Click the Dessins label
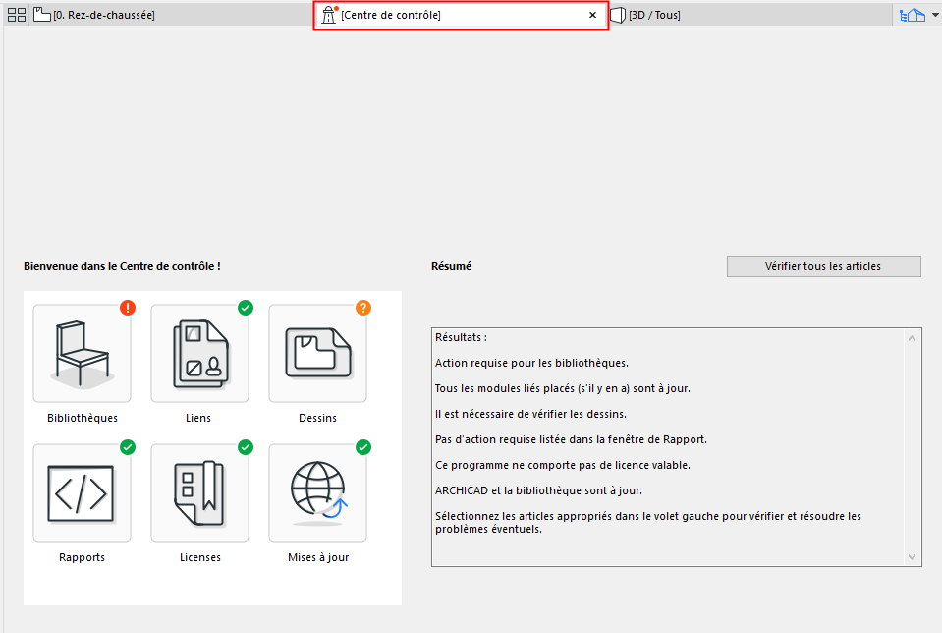 317,418
